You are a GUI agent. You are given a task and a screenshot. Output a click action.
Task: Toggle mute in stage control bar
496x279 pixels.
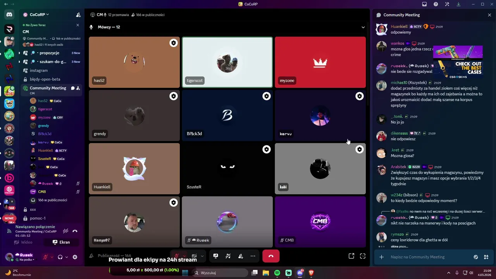(176, 256)
